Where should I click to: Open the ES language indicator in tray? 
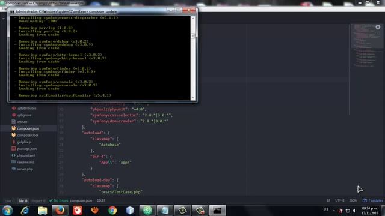pos(326,210)
